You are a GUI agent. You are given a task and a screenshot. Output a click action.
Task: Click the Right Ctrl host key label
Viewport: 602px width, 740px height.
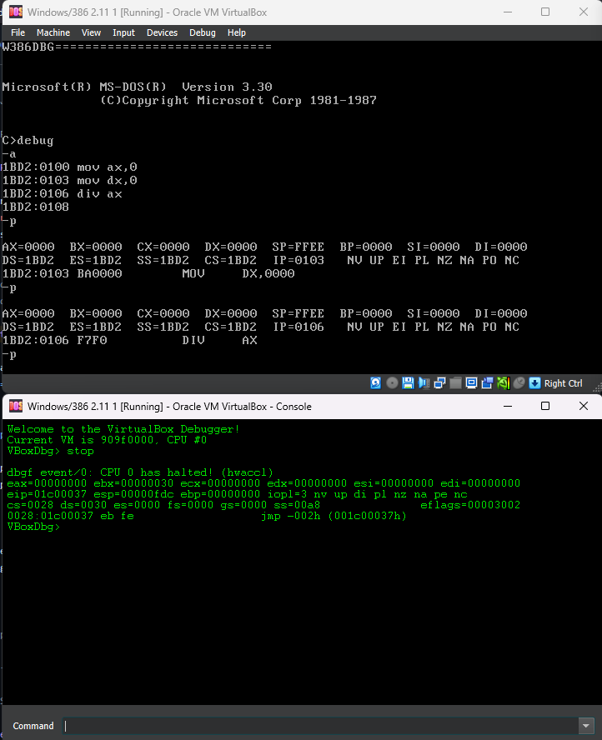[564, 383]
